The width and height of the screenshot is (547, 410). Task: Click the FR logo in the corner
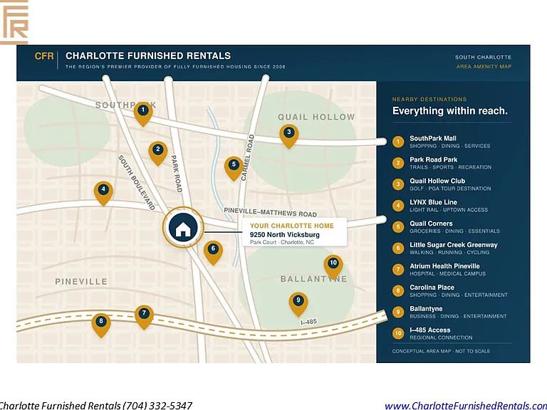[14, 22]
